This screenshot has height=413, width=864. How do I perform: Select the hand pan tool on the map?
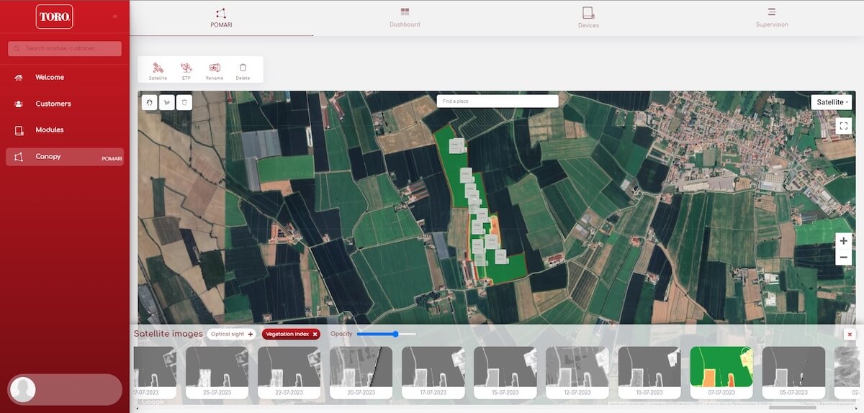(150, 102)
